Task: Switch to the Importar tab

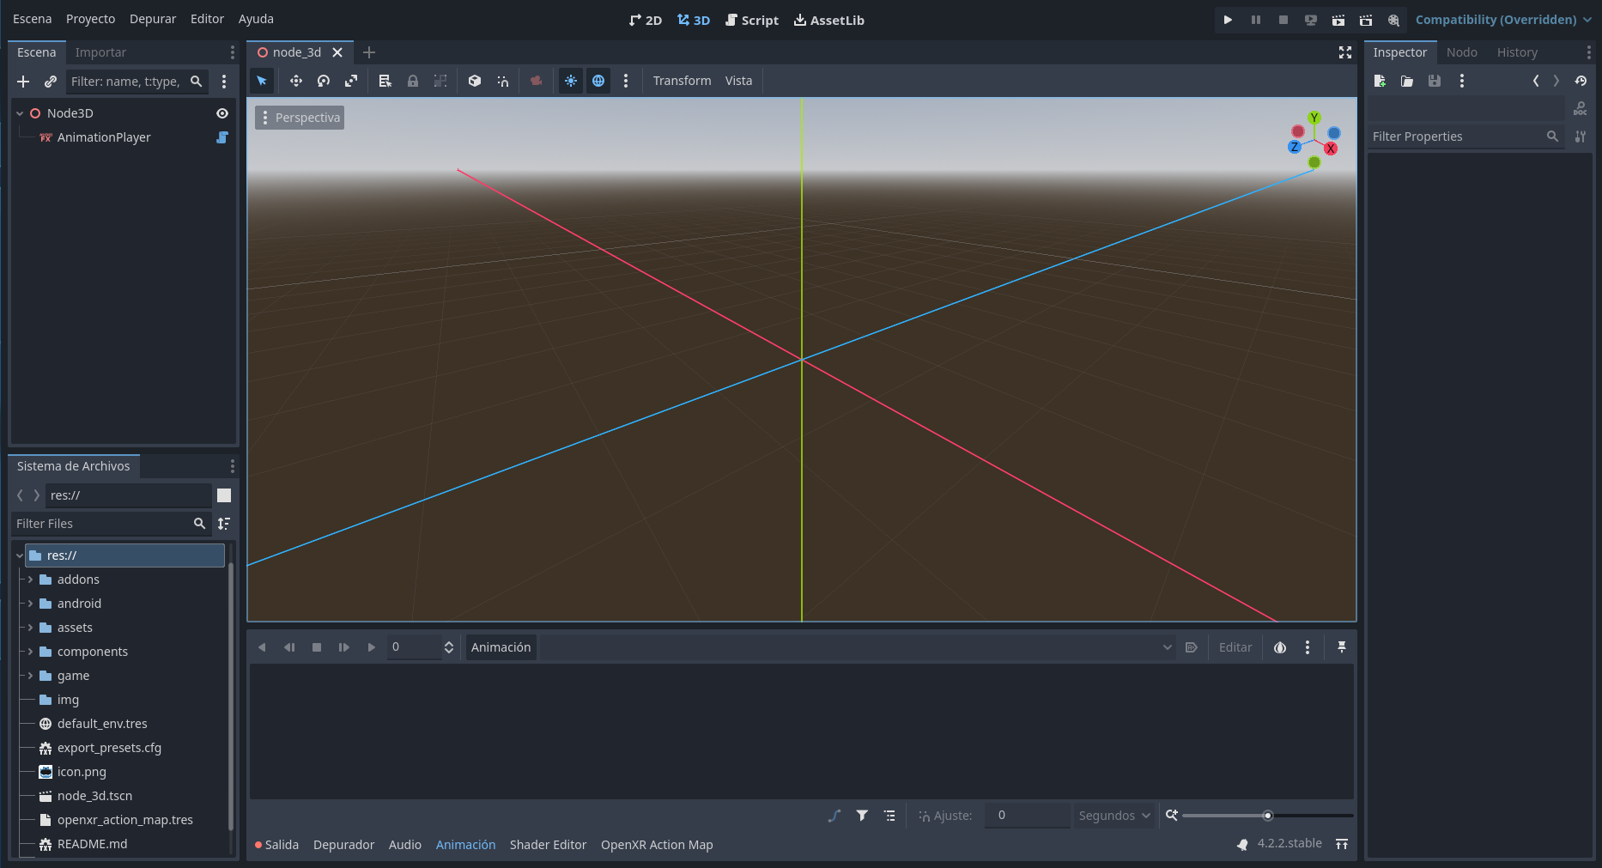Action: [x=100, y=52]
